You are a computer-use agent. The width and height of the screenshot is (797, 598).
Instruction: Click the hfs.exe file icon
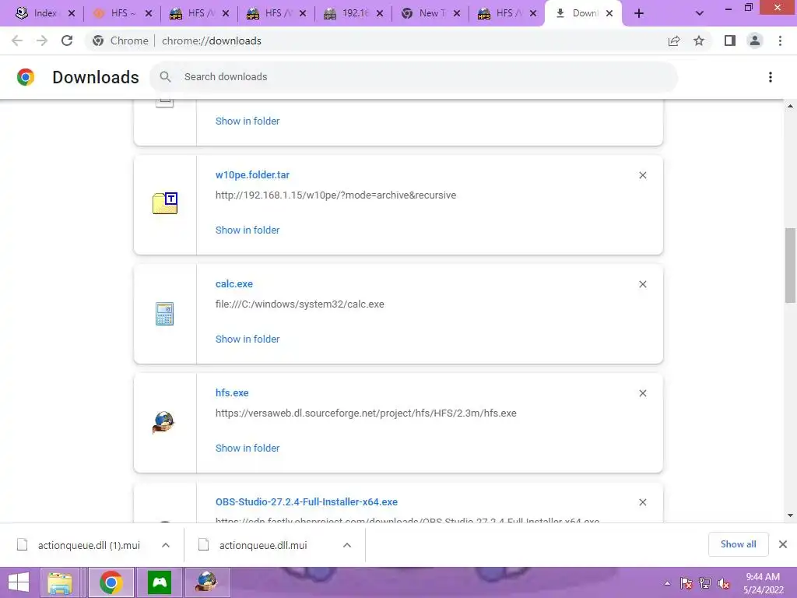[x=163, y=423]
